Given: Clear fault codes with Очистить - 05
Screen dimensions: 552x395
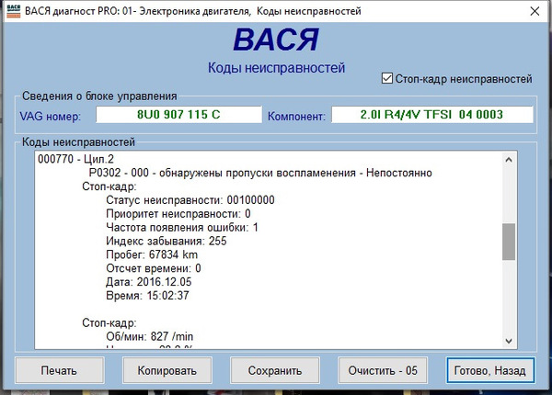Looking at the screenshot, I should coord(384,371).
